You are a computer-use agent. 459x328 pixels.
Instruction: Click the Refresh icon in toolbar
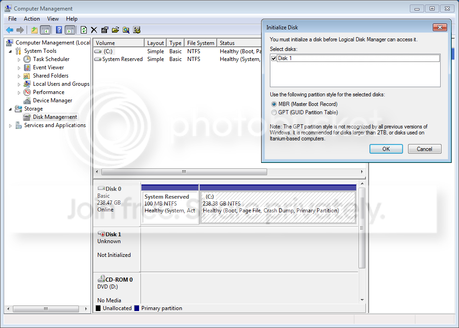tap(84, 30)
